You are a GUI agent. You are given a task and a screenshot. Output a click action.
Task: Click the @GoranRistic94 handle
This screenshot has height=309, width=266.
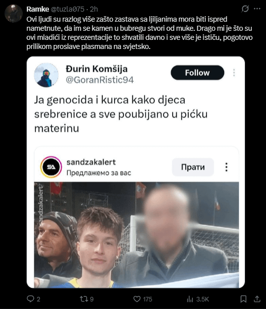(x=99, y=80)
